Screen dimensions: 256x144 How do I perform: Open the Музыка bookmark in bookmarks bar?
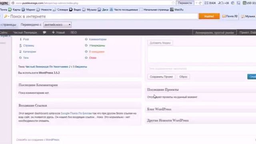tap(90, 10)
